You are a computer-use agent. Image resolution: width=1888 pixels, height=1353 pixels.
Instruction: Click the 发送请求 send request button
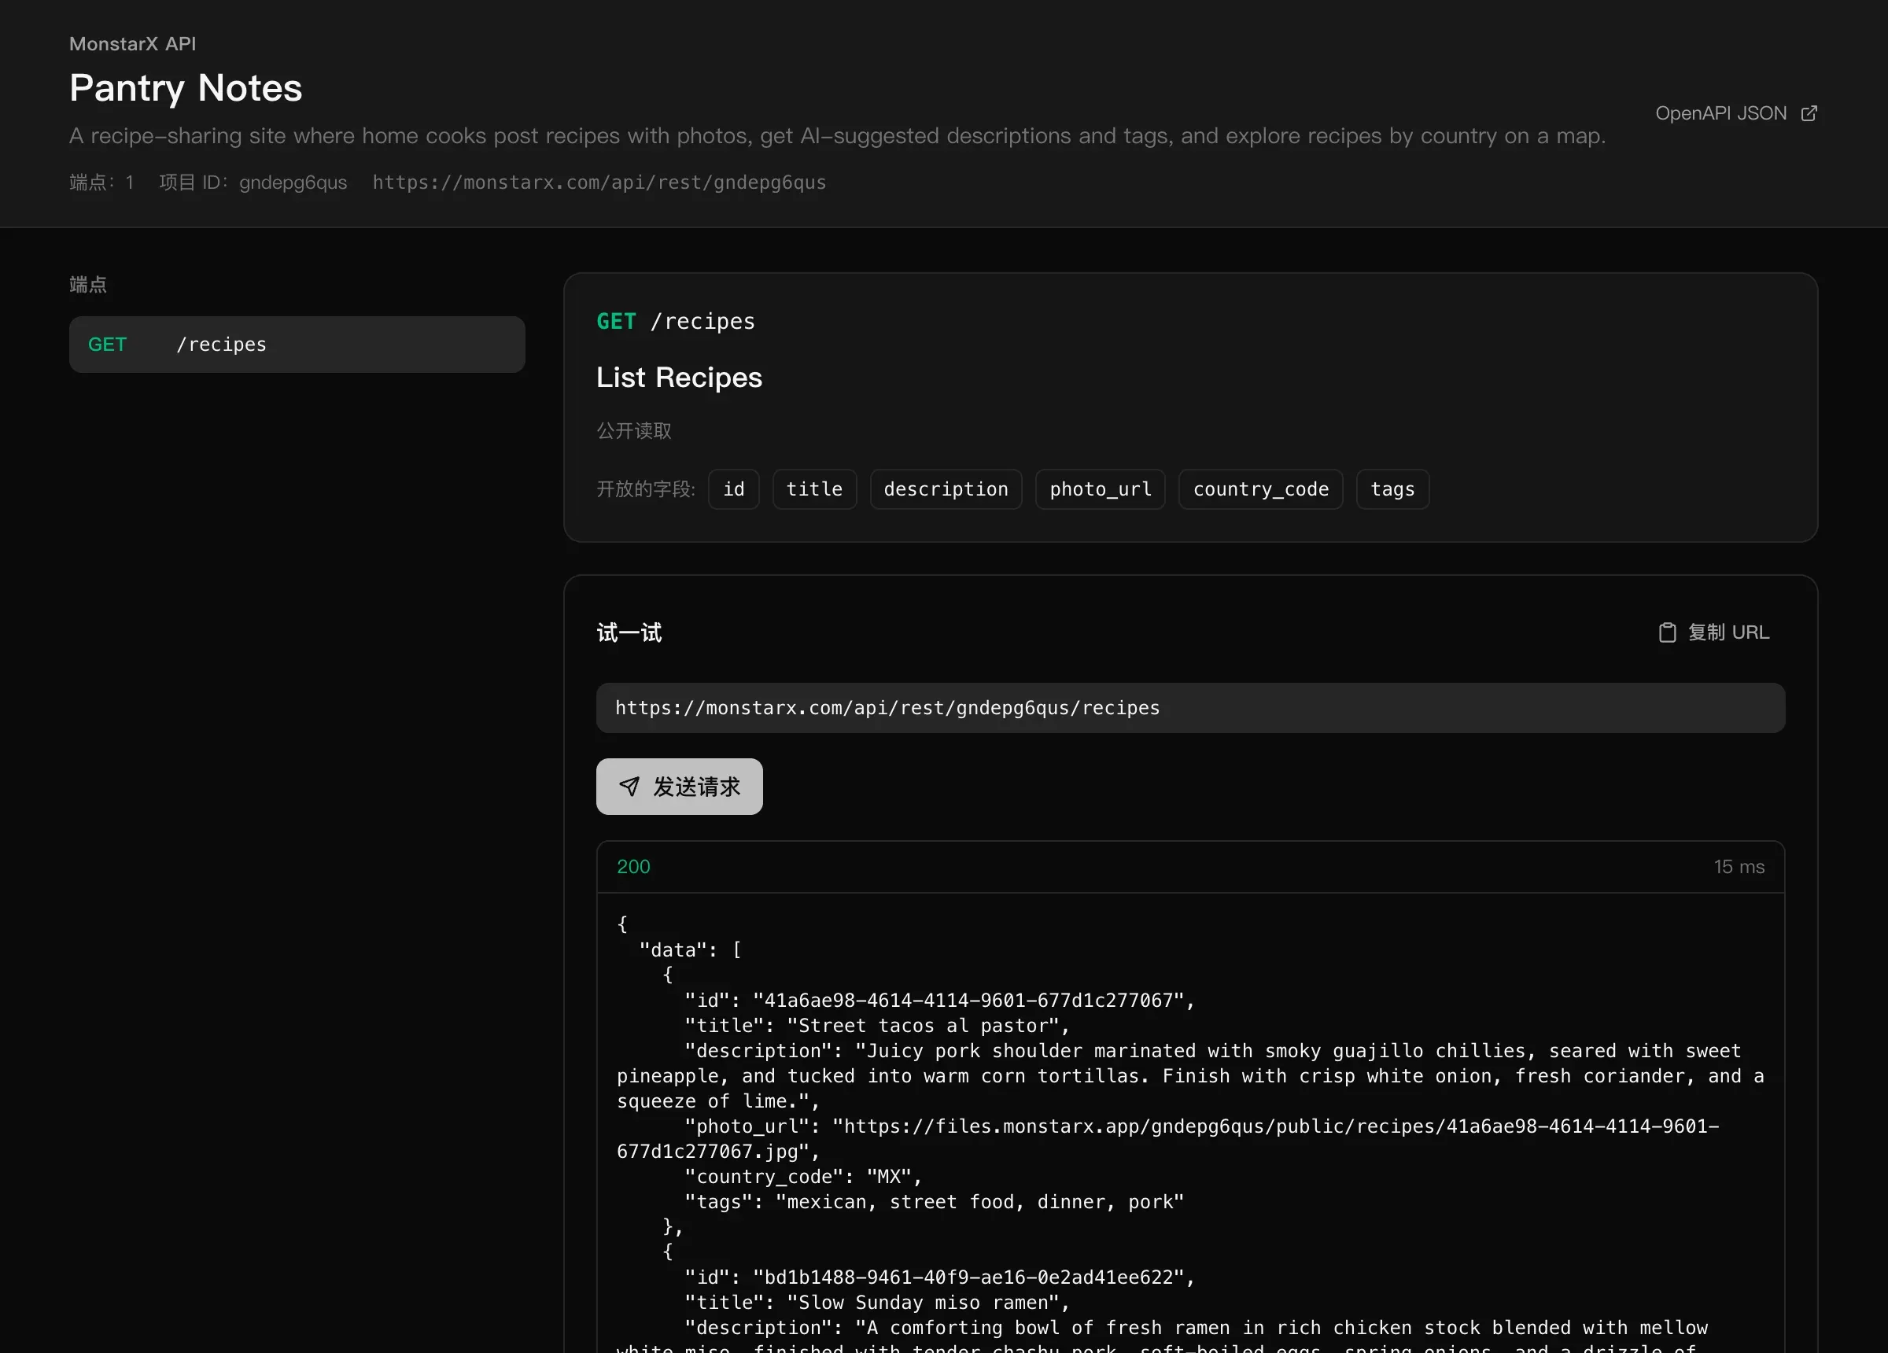tap(679, 786)
